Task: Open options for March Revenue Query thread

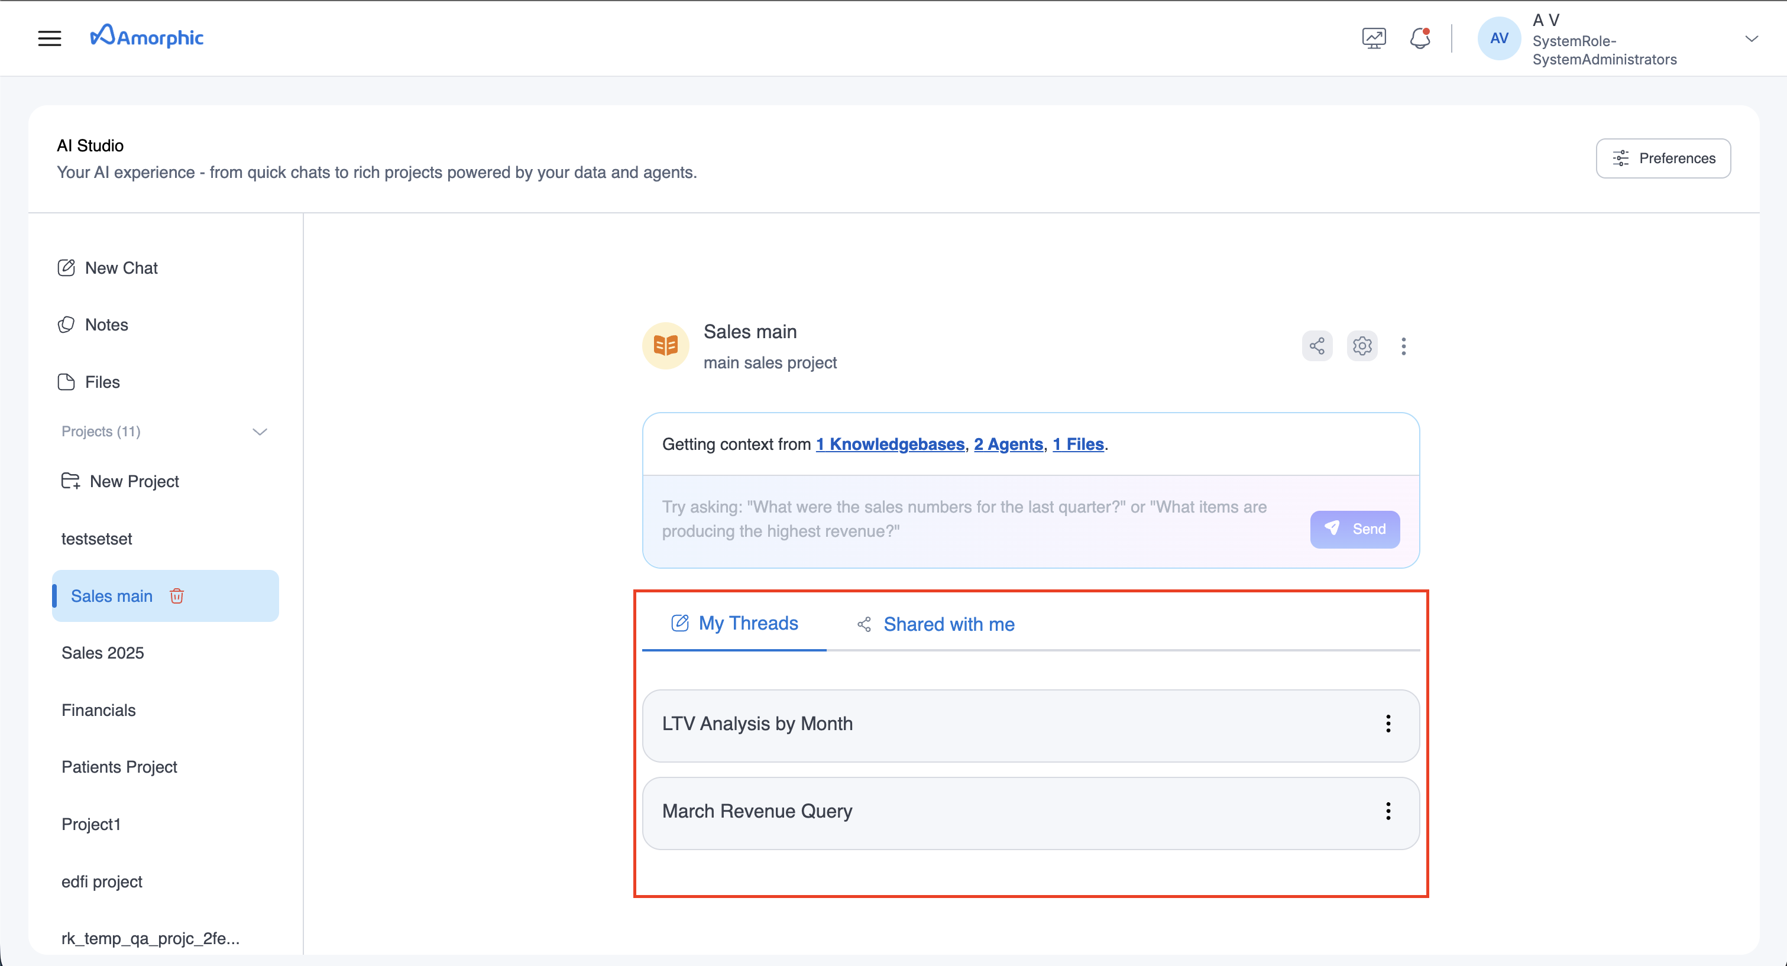Action: pos(1388,811)
